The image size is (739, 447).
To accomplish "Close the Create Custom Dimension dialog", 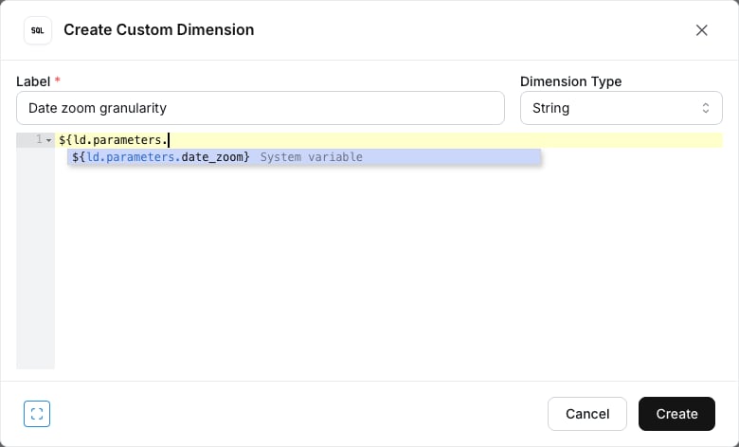I will 701,30.
